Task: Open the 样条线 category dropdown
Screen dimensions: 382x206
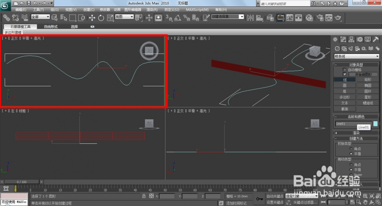Action: 357,56
